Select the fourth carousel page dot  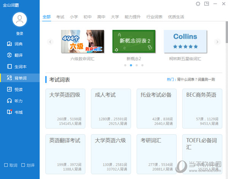point(142,65)
